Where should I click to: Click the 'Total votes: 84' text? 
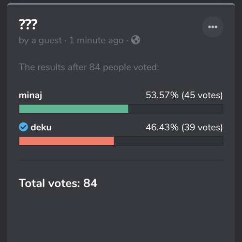(58, 183)
